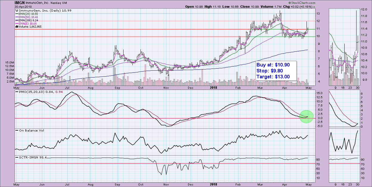Click the candlestick icon beside ImmunoGen (Daily)
This screenshot has width=372, height=187.
(x=17, y=10)
